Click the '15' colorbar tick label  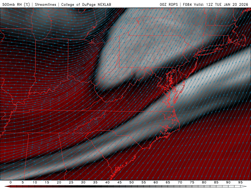click(x=47, y=182)
